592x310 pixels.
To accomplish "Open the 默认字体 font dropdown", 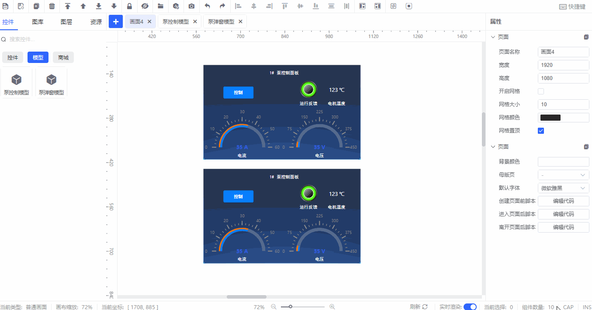I will click(x=563, y=188).
